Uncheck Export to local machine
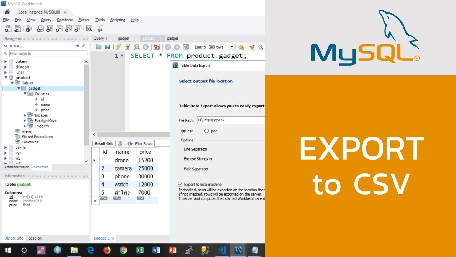This screenshot has width=456, height=257. point(180,185)
